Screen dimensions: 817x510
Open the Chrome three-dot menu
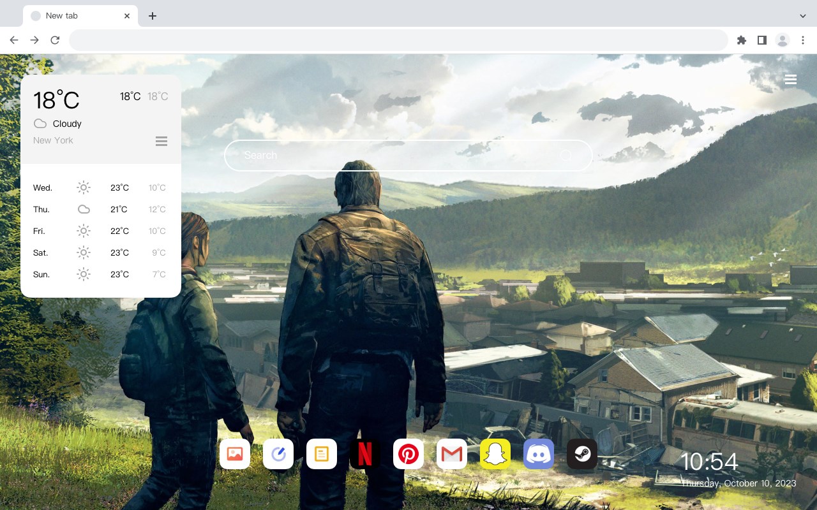tap(803, 40)
